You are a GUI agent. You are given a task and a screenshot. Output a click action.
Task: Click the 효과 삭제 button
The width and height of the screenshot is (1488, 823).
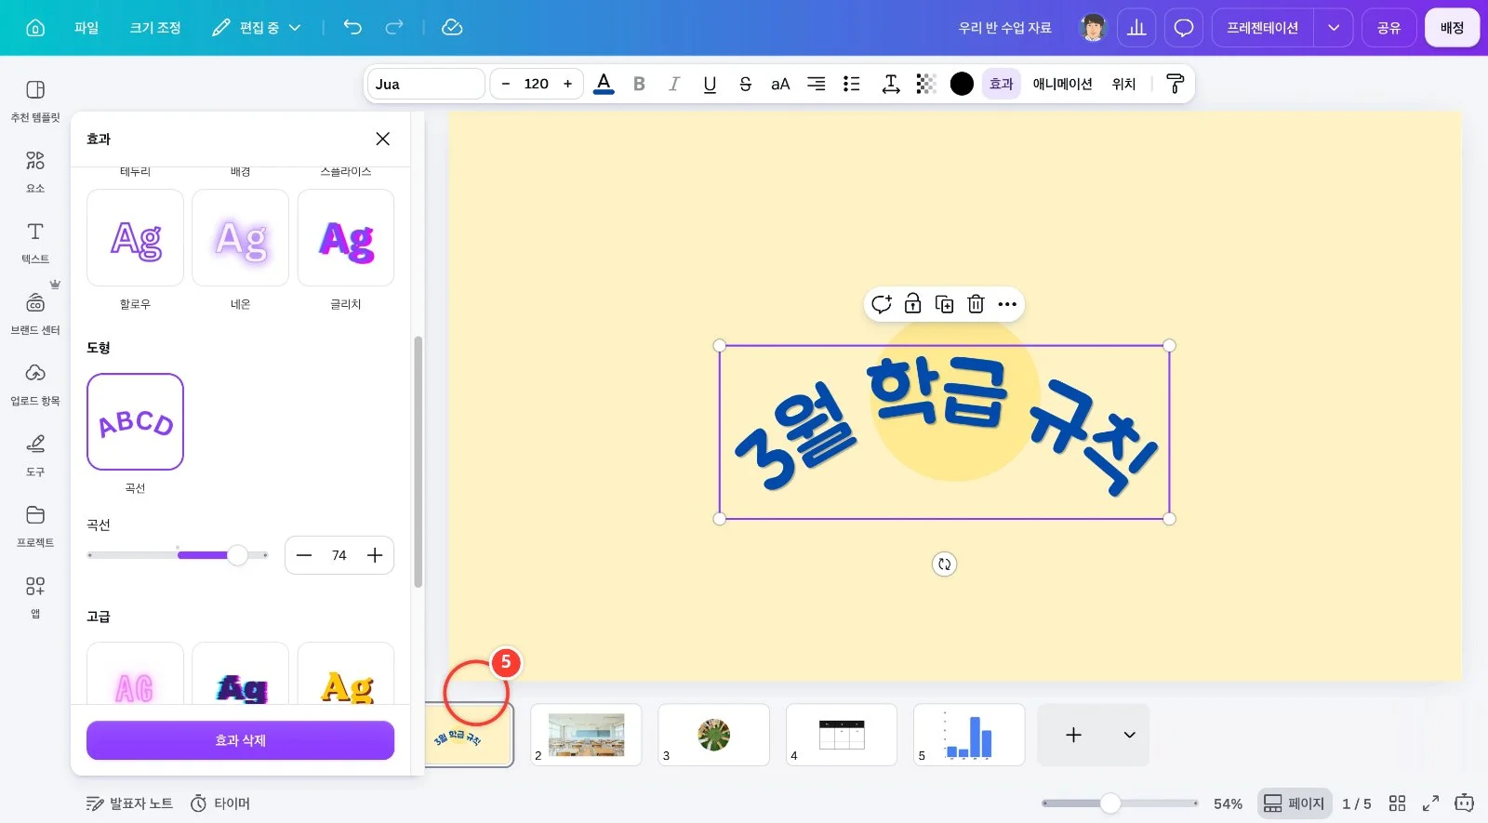[x=240, y=740]
